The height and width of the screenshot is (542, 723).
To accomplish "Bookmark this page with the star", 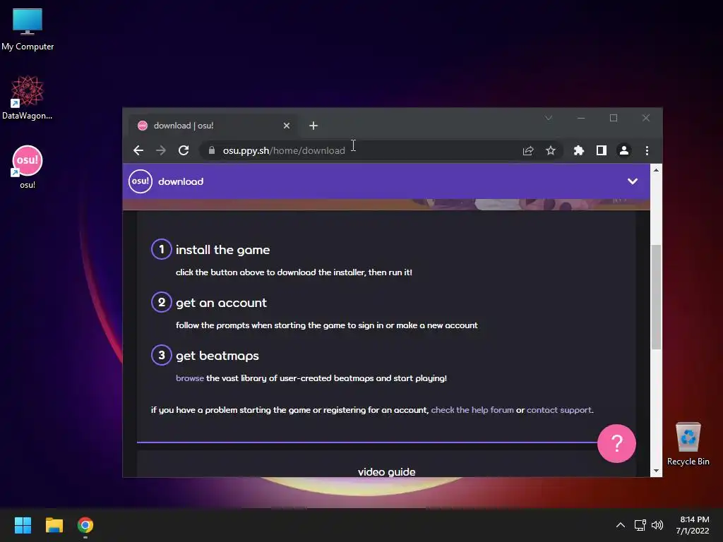I will point(551,150).
